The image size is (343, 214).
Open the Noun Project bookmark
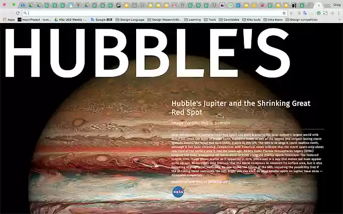tap(34, 20)
